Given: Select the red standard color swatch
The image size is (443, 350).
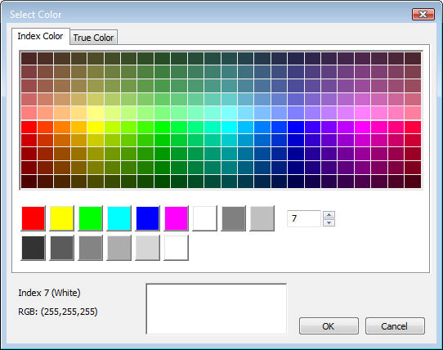Looking at the screenshot, I should coord(34,218).
